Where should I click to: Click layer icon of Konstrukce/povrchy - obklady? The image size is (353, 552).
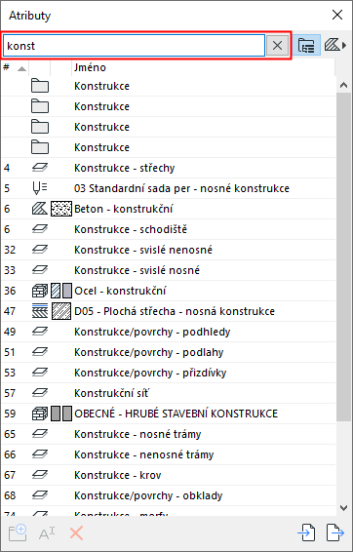(x=40, y=495)
